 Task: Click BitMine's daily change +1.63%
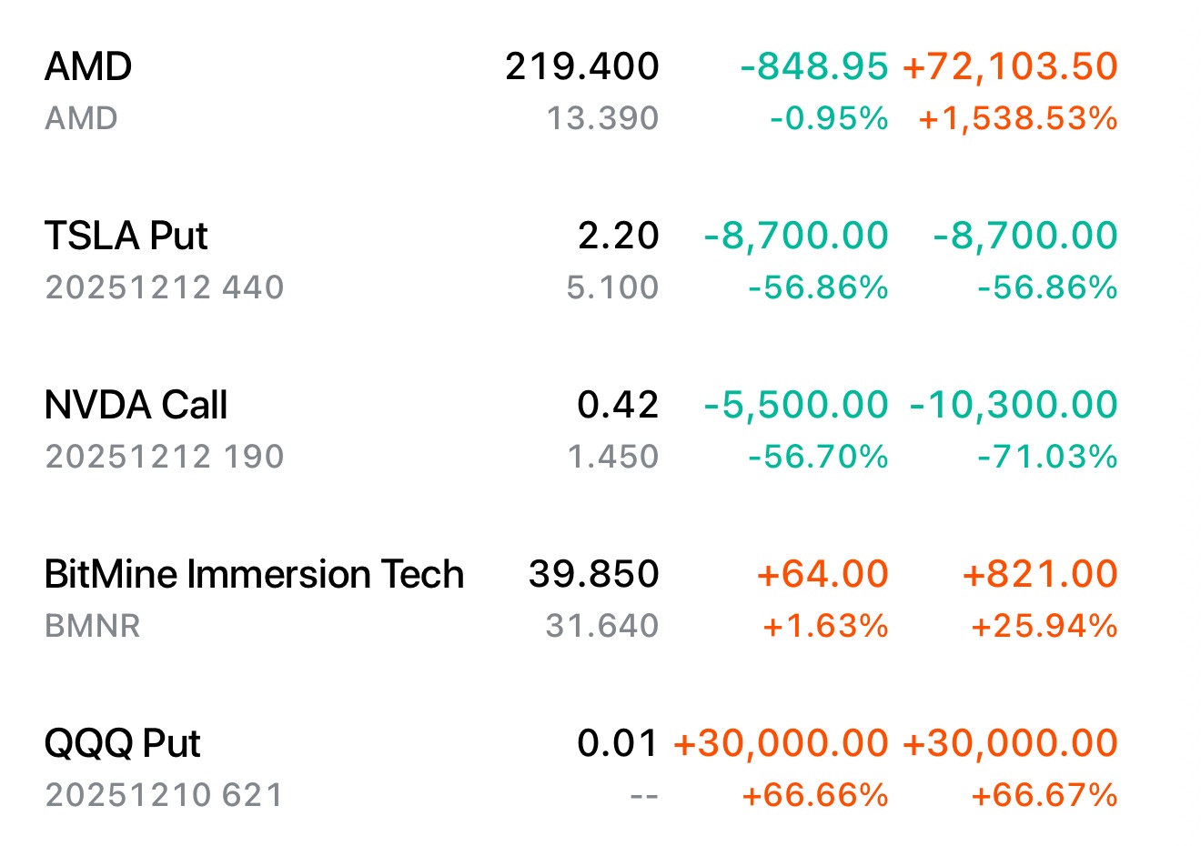point(824,626)
